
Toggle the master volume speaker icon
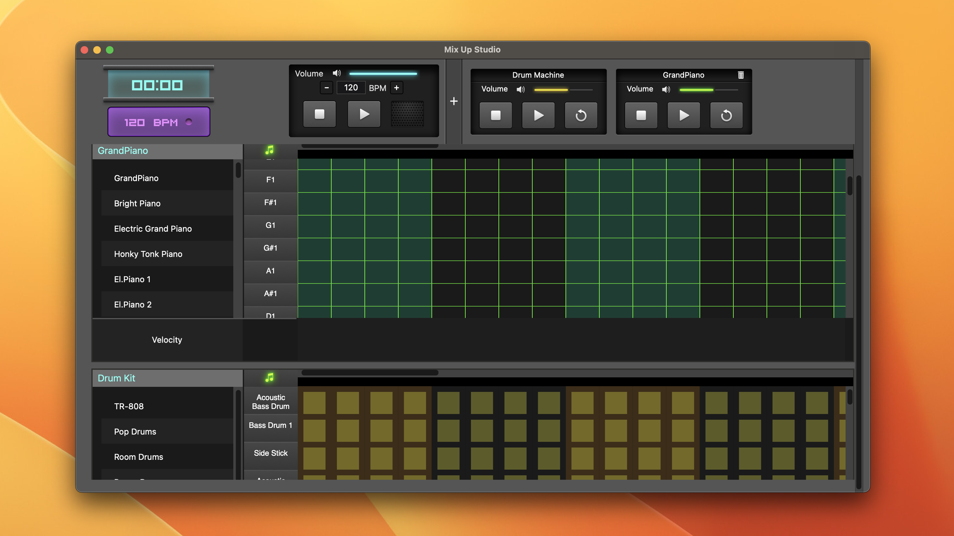(x=336, y=73)
